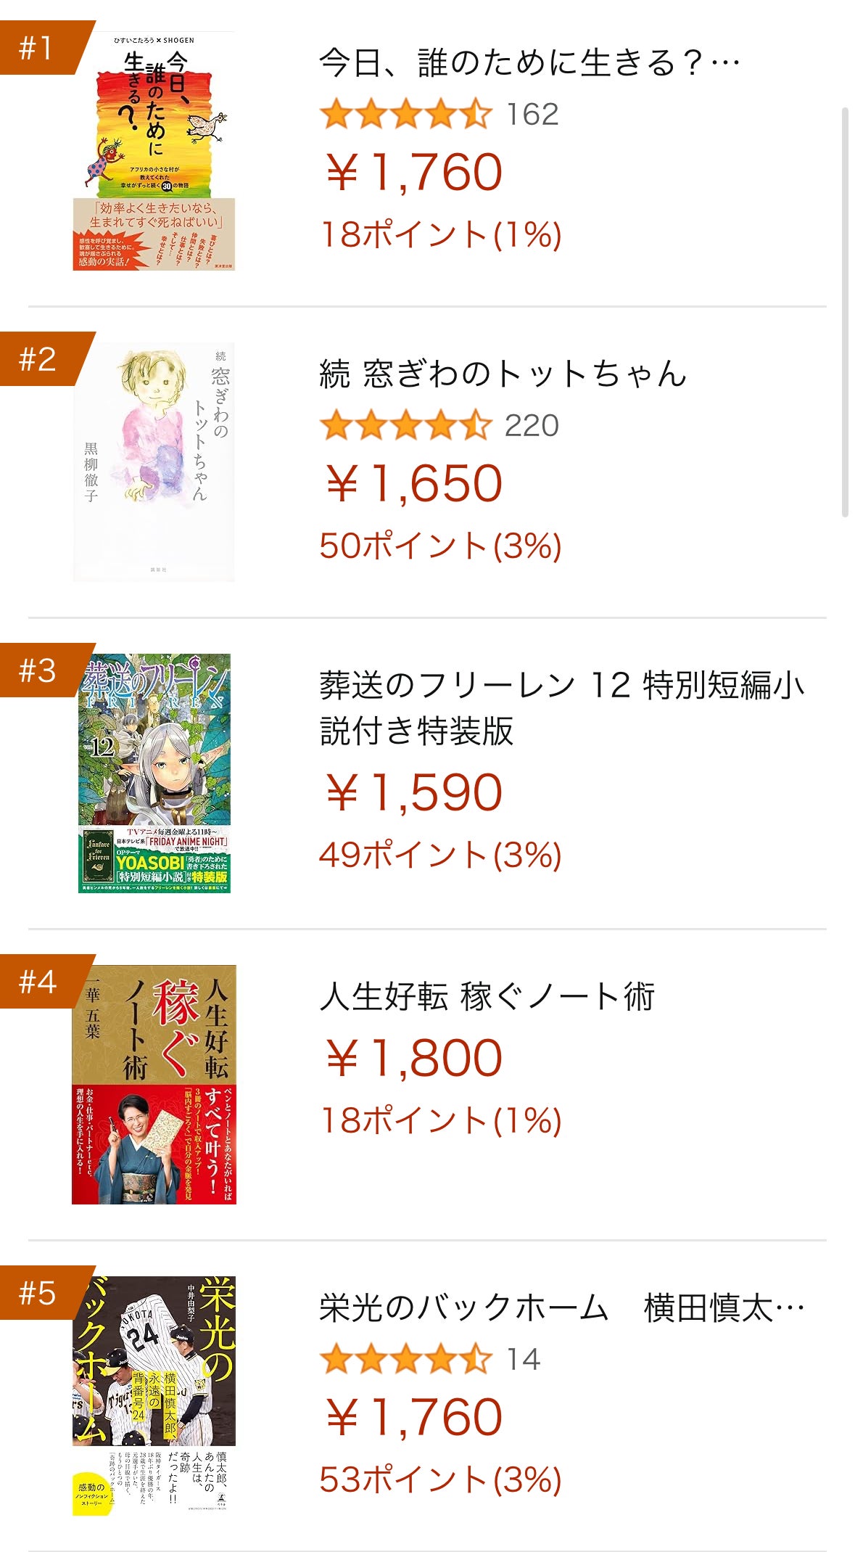Click the 49ポイント(3%) points label

pyautogui.click(x=440, y=855)
